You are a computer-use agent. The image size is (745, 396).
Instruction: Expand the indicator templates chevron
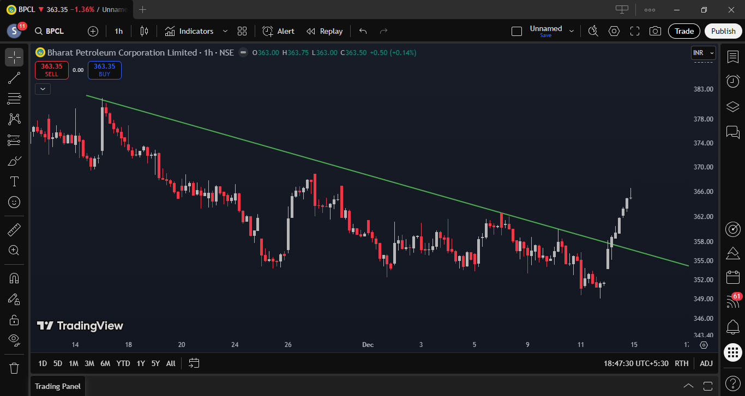225,31
